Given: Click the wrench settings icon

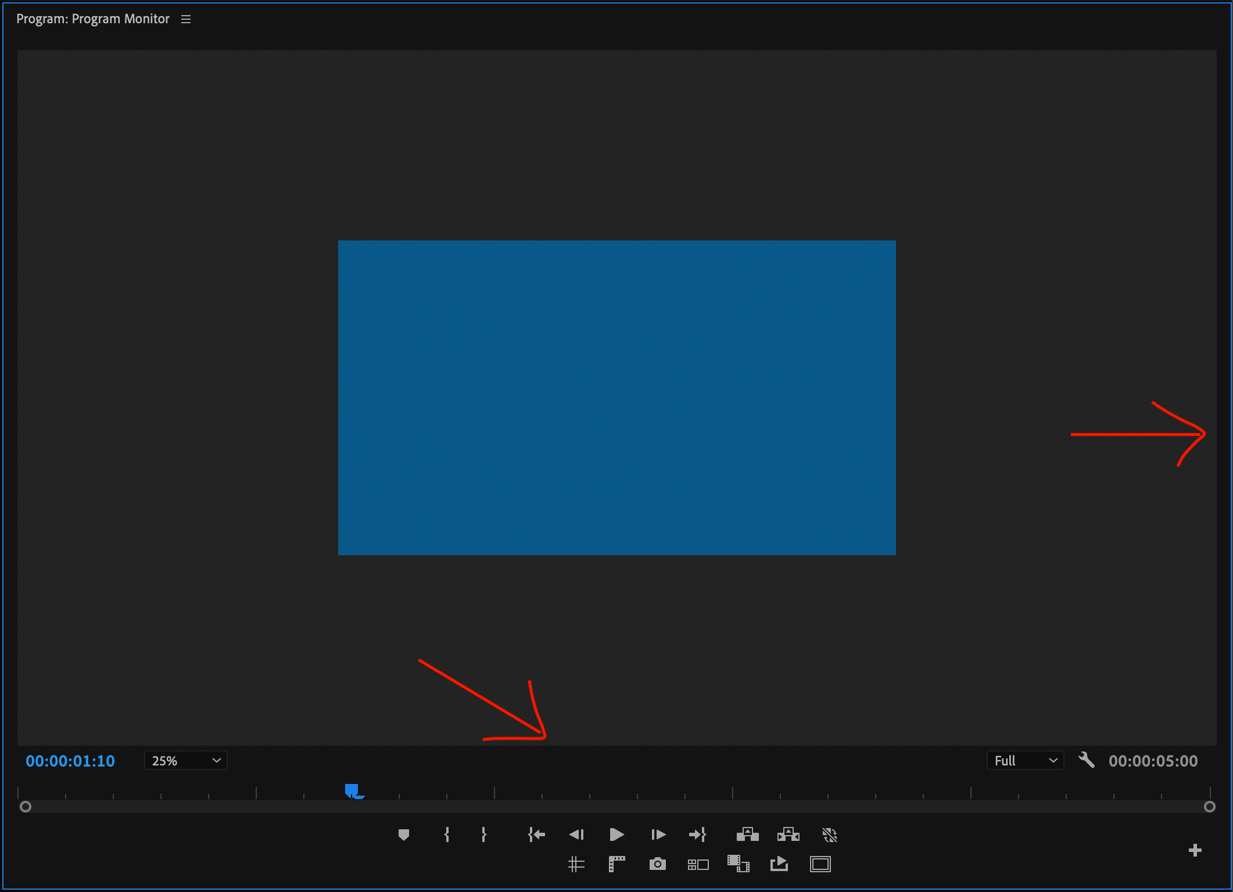Looking at the screenshot, I should point(1088,761).
